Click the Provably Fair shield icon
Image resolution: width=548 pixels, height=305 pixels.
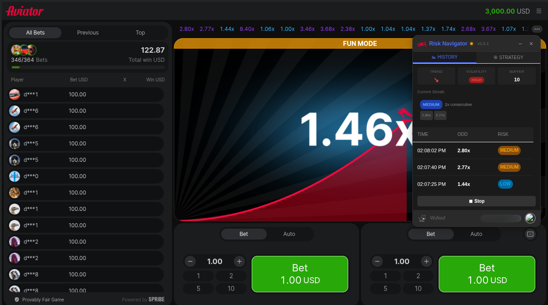pos(16,300)
